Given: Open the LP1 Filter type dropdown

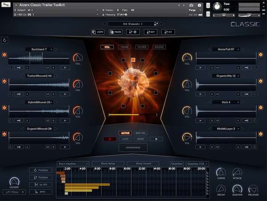Looking at the screenshot, I should [14, 192].
